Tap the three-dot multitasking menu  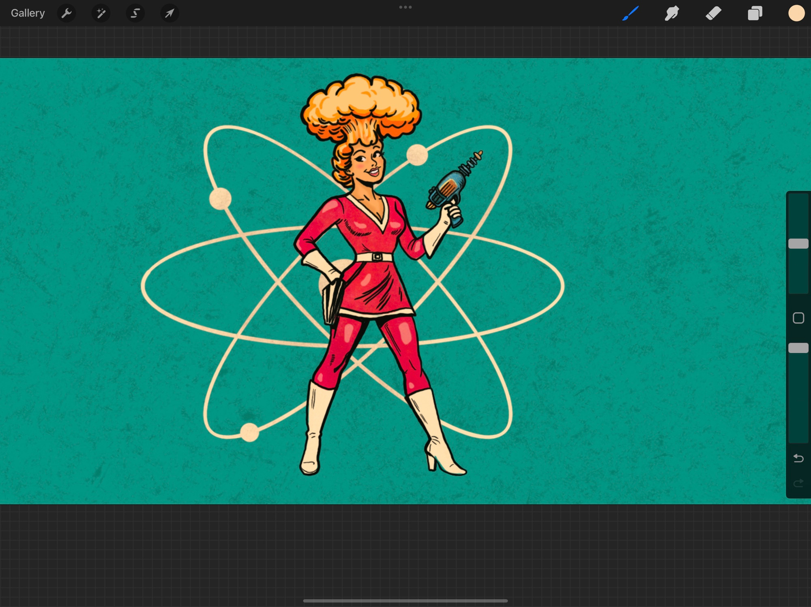tap(405, 7)
